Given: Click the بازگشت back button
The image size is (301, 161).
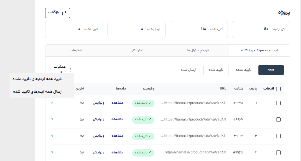Looking at the screenshot, I should tap(58, 13).
